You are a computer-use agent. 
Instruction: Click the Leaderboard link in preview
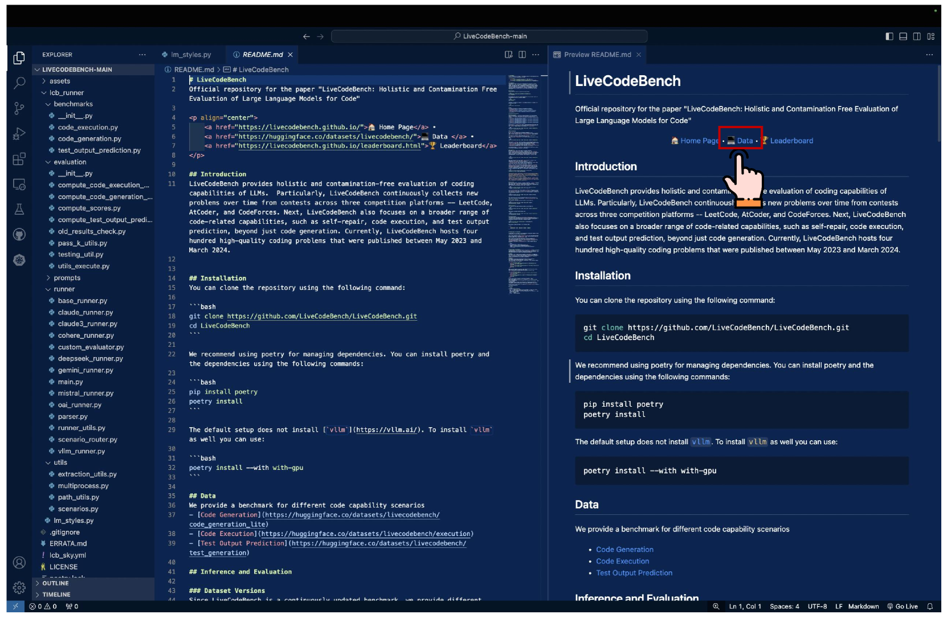791,141
